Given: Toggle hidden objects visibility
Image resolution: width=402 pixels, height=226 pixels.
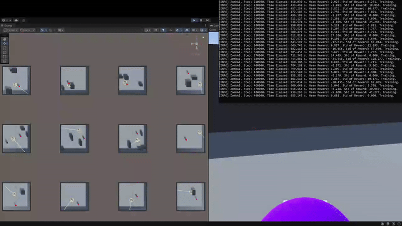Looking at the screenshot, I should click(x=187, y=30).
